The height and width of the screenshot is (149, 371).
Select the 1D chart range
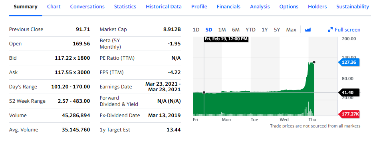tap(196, 30)
